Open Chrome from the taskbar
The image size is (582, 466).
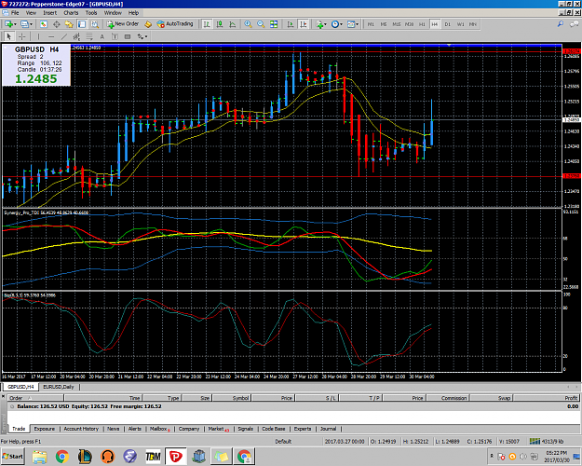click(62, 457)
